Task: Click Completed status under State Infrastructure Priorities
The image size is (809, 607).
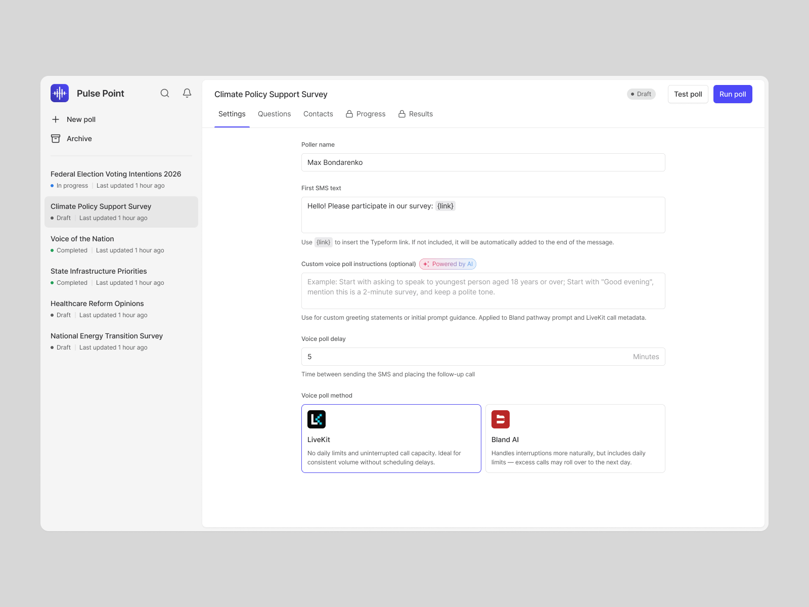Action: [x=72, y=283]
